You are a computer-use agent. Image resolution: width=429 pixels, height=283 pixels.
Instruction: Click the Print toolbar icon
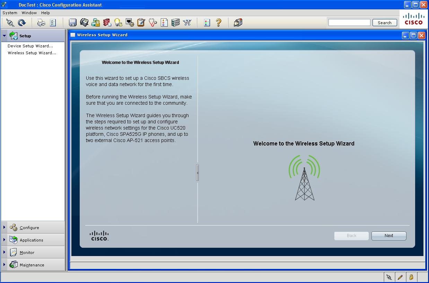pos(41,23)
